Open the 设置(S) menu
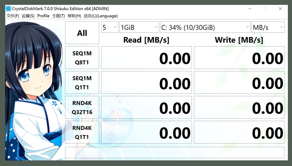The image size is (292, 166). pos(28,16)
